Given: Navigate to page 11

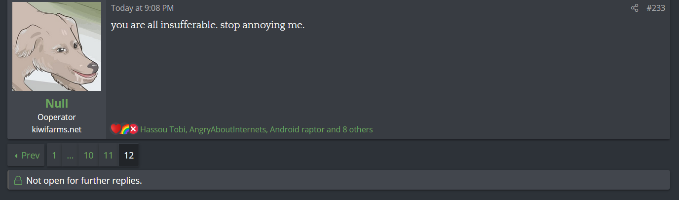Looking at the screenshot, I should coord(109,156).
